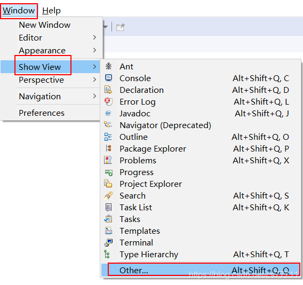Show the Problems view
The width and height of the screenshot is (303, 285).
[x=201, y=160]
